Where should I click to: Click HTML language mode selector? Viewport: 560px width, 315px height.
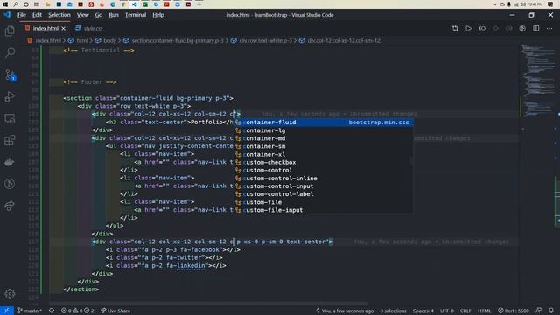pyautogui.click(x=484, y=311)
